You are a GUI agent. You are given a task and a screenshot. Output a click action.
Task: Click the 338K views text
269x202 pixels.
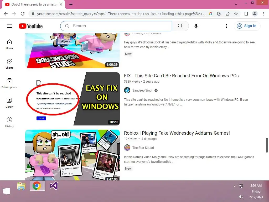tap(132, 82)
